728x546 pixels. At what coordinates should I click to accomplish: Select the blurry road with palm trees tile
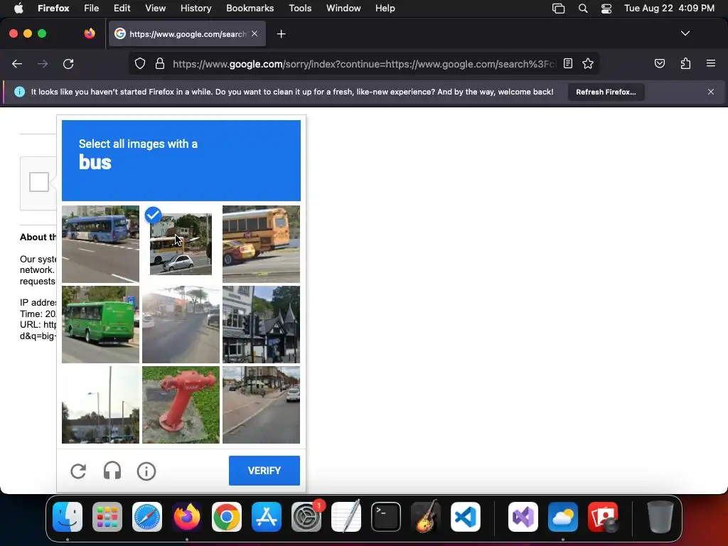click(x=181, y=324)
